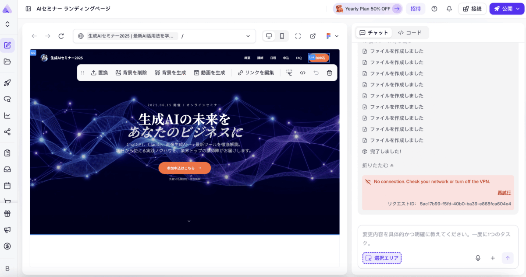This screenshot has height=277, width=526.
Task: Switch to mobile preview mode
Action: point(282,36)
